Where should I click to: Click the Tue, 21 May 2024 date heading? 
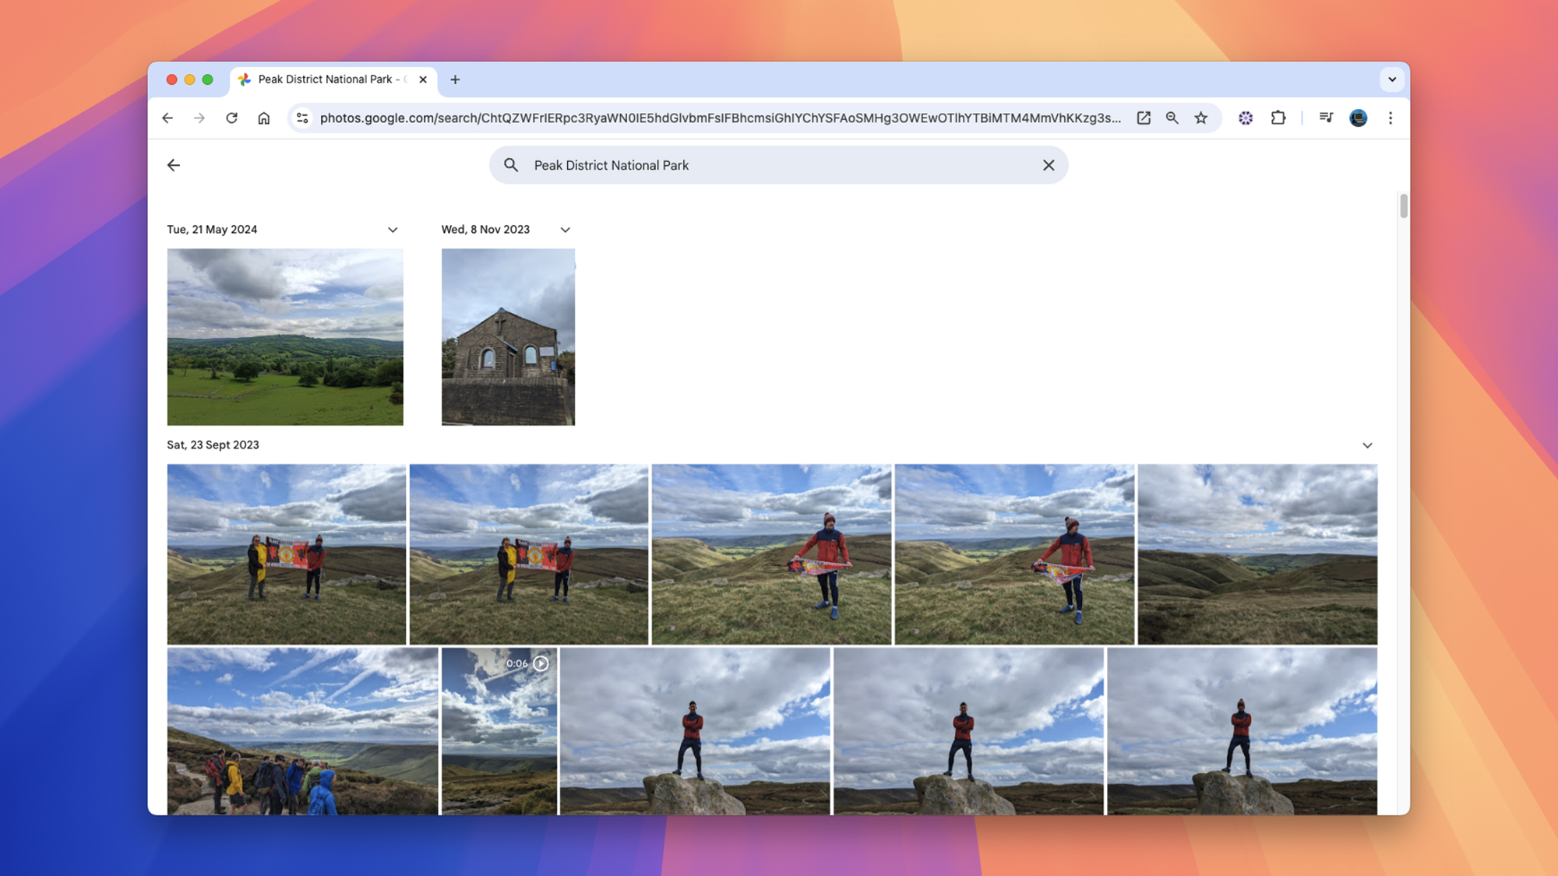(212, 230)
